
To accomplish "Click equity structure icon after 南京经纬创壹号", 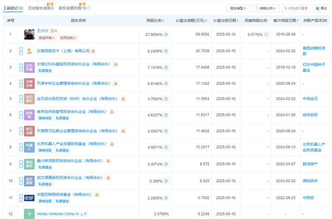I will click(112, 112).
